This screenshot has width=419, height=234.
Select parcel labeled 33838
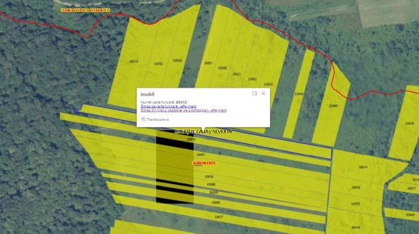(177, 61)
